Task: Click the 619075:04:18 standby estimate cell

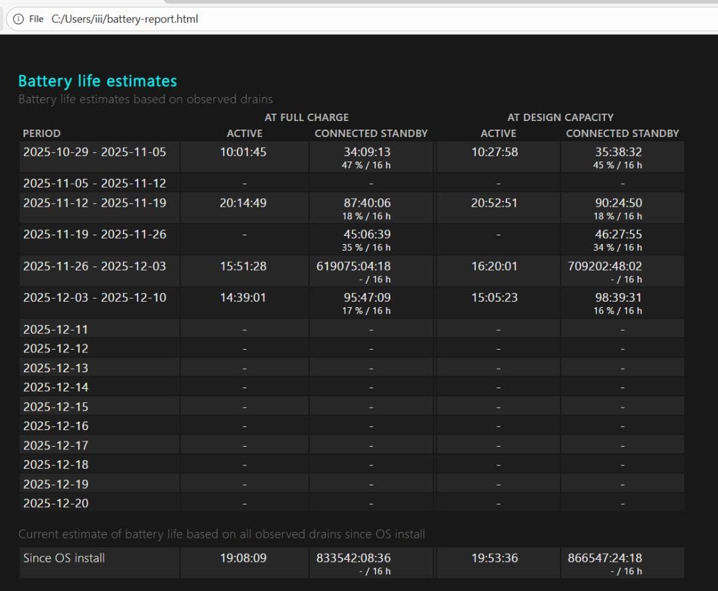Action: [x=354, y=266]
